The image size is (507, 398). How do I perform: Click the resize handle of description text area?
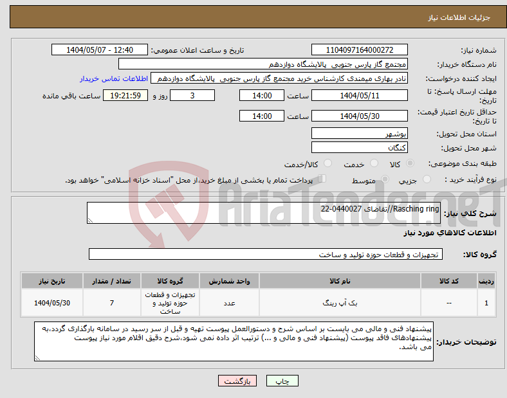pyautogui.click(x=90, y=221)
